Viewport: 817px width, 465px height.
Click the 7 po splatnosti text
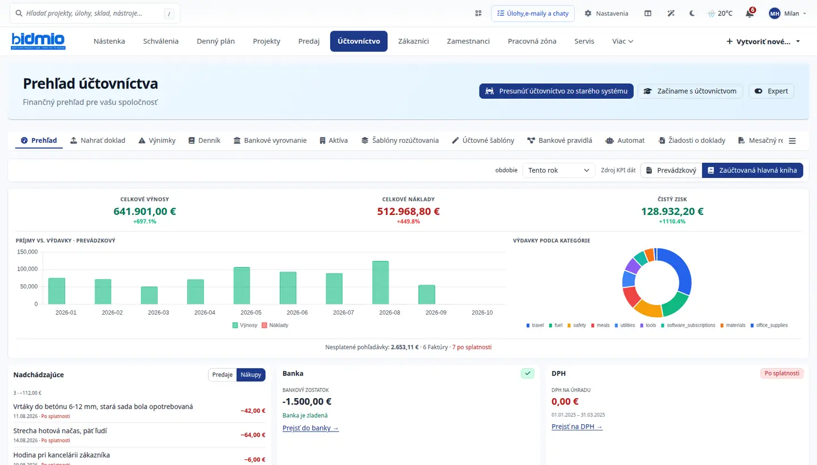(x=472, y=346)
